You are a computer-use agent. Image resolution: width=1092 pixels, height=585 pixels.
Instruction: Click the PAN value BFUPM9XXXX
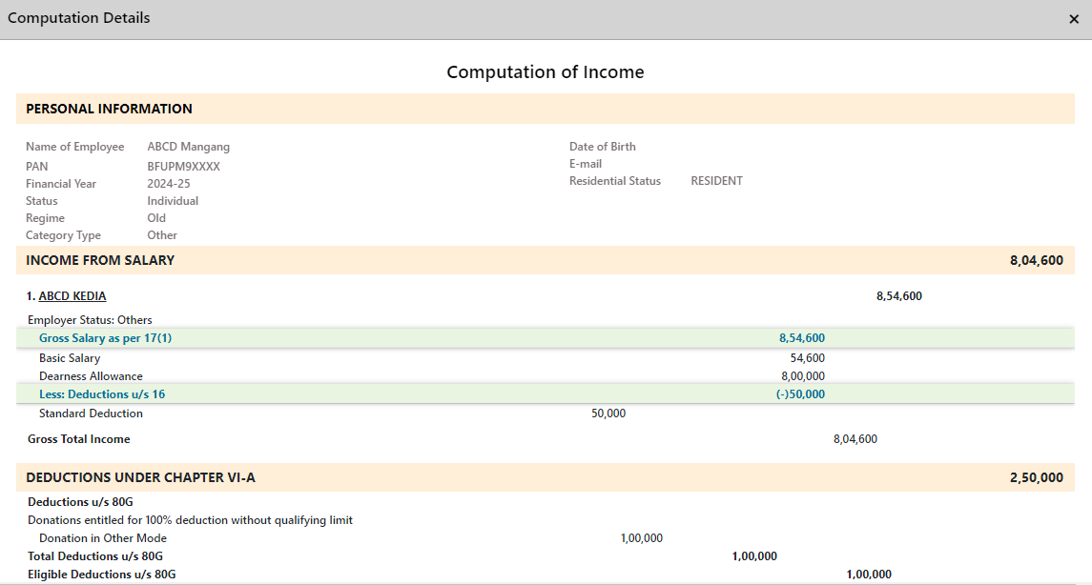click(x=183, y=167)
